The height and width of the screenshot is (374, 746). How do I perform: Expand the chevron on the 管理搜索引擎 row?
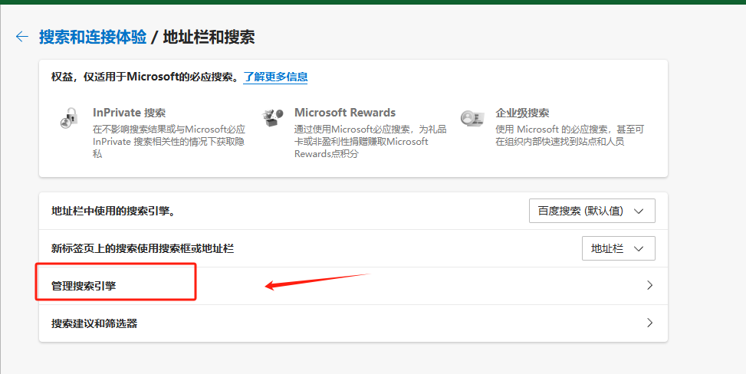tap(649, 286)
